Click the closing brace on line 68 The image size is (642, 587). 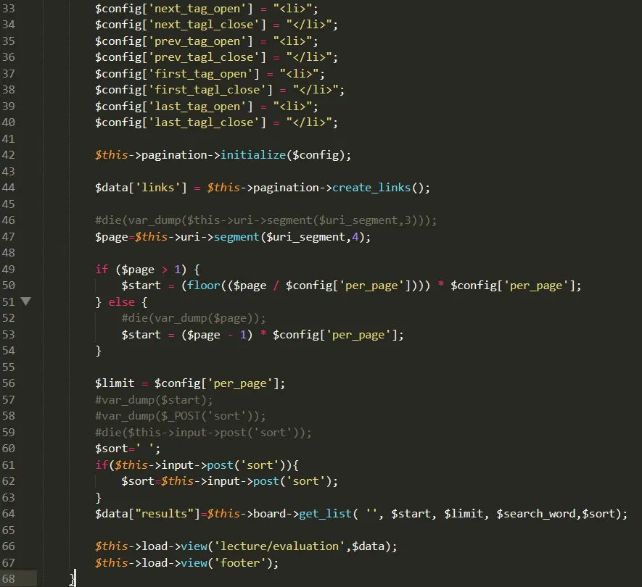coord(73,579)
